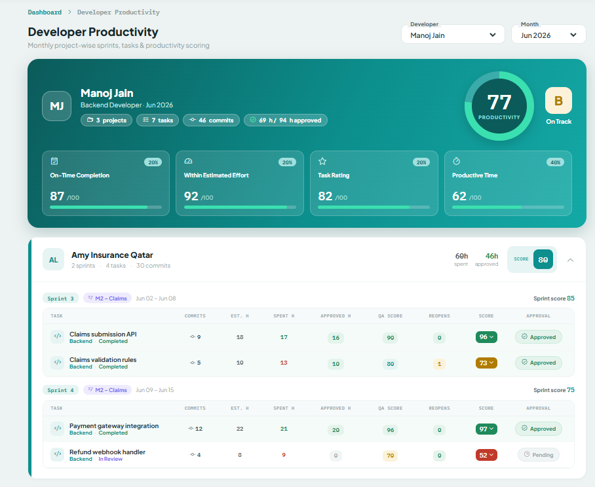Click the approved hours 20 badge
The width and height of the screenshot is (595, 487).
[x=336, y=430]
